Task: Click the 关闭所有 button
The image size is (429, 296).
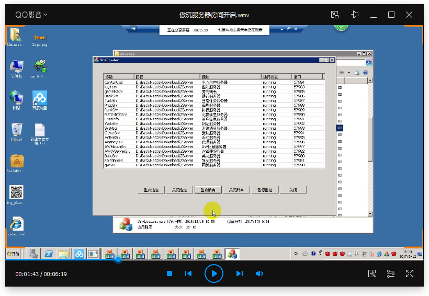Action: (x=236, y=190)
